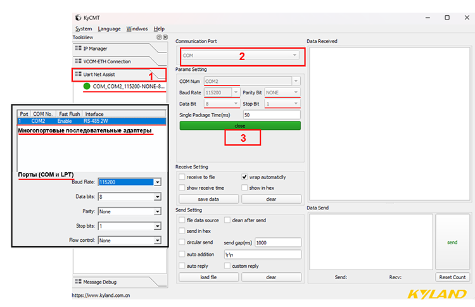The width and height of the screenshot is (475, 307).
Task: Click the Single Package Time field
Action: pos(272,115)
